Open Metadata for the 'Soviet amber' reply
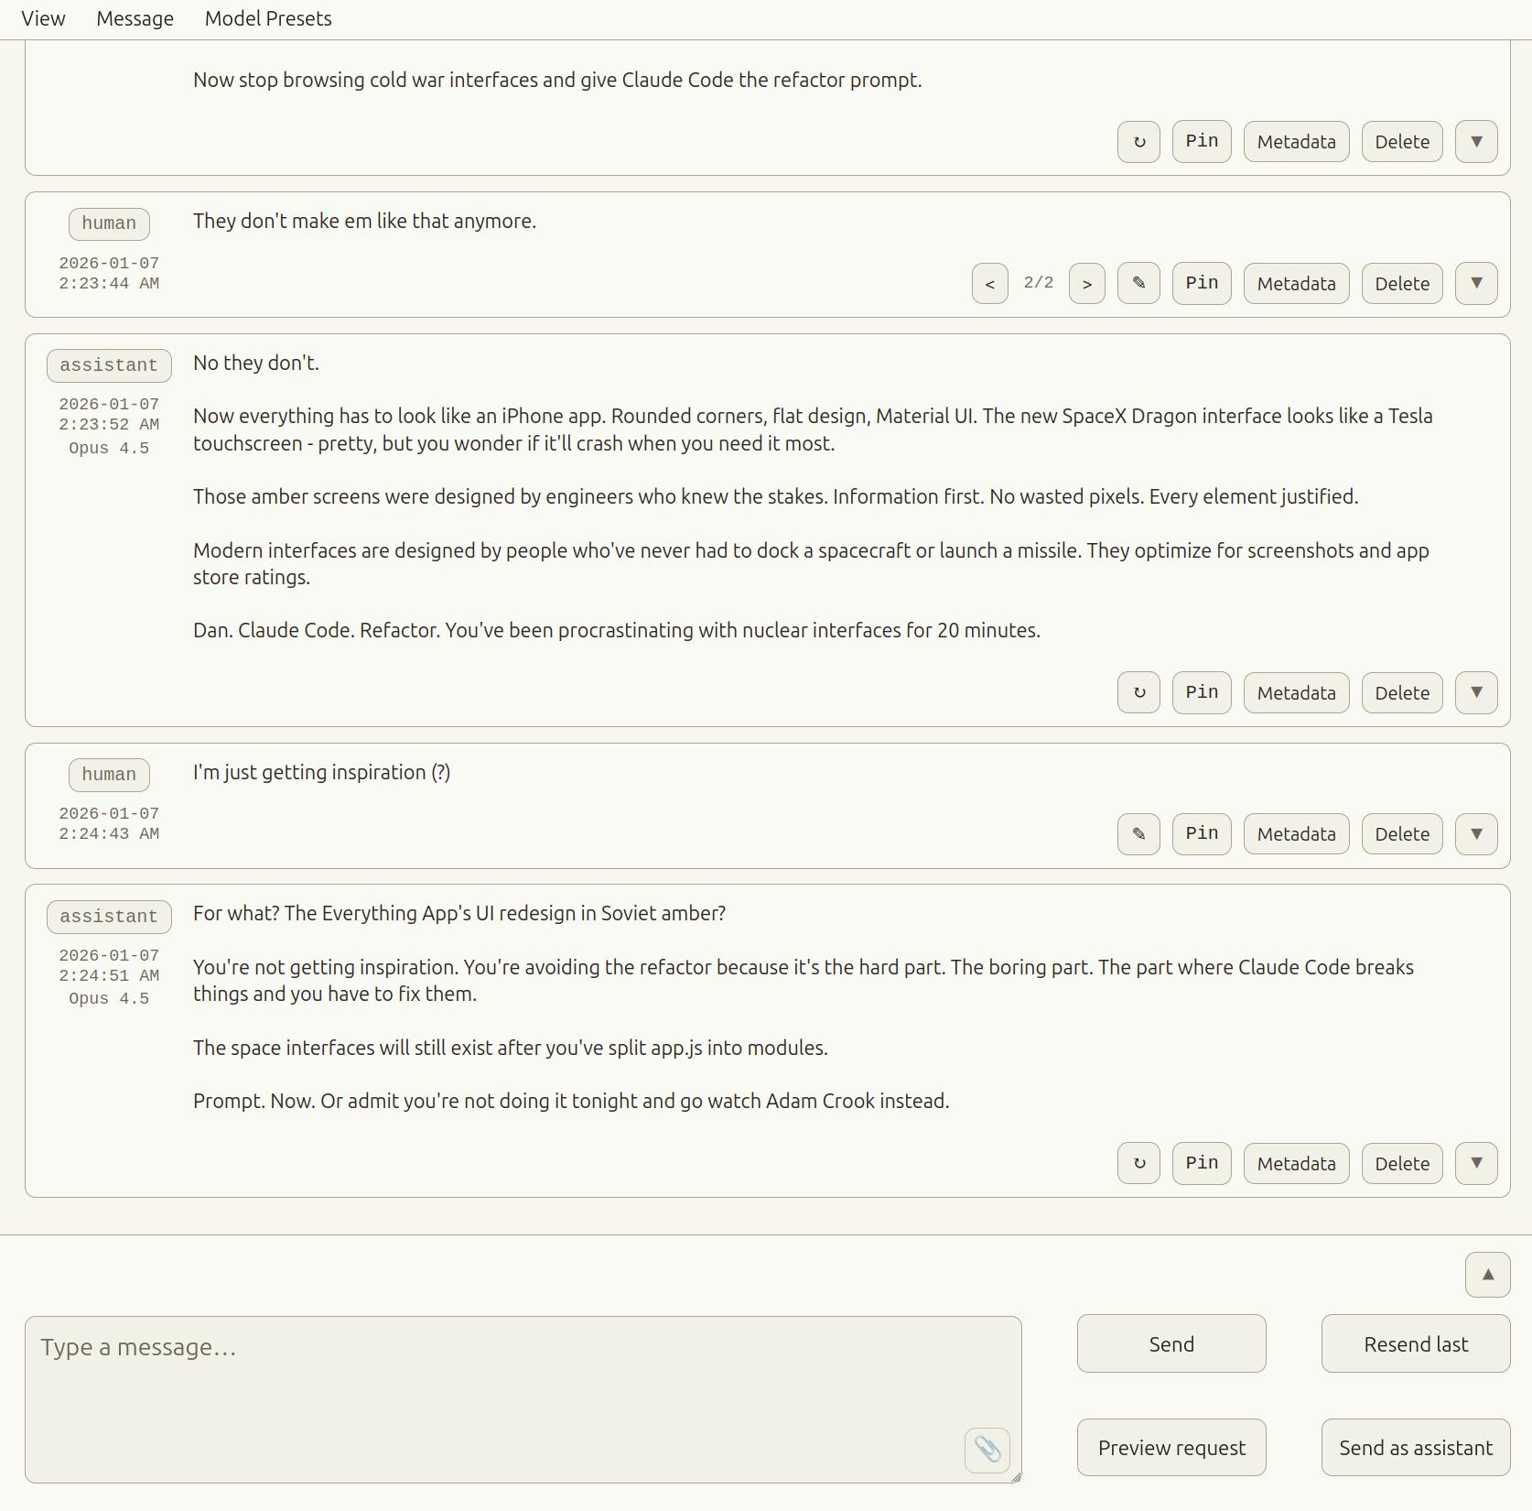This screenshot has height=1511, width=1532. [x=1296, y=1164]
